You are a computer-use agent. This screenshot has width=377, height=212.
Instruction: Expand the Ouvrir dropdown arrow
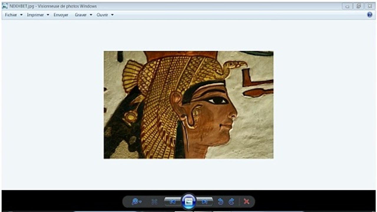(112, 15)
